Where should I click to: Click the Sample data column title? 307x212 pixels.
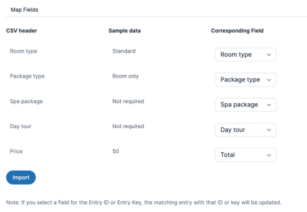124,31
